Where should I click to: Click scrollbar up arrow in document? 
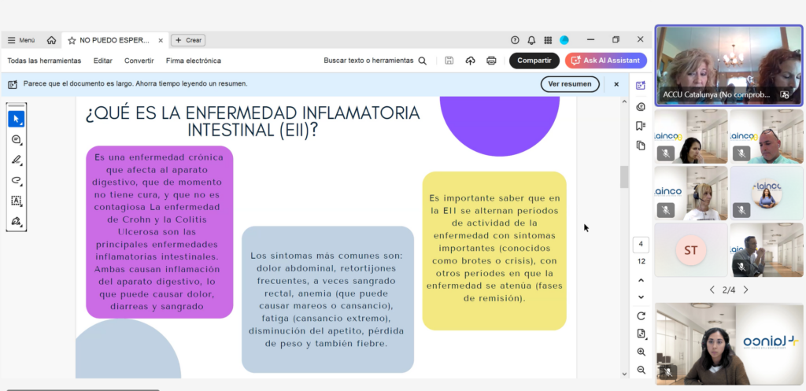click(x=624, y=101)
